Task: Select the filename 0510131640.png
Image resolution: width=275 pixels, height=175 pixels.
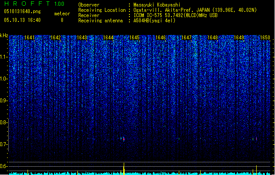Action: 22,11
